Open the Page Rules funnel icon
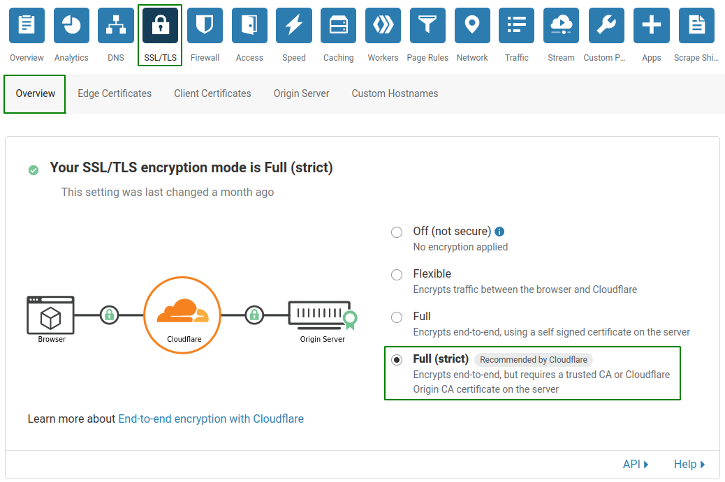 pyautogui.click(x=427, y=25)
